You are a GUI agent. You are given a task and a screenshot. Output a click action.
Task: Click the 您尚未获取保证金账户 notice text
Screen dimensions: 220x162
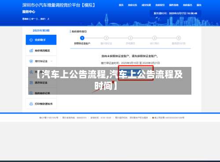[130, 56]
